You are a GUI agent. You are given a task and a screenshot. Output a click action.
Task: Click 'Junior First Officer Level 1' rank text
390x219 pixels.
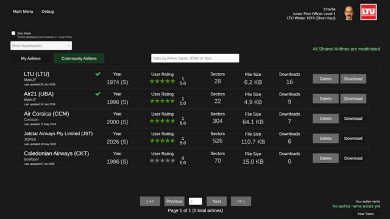[x=314, y=13]
